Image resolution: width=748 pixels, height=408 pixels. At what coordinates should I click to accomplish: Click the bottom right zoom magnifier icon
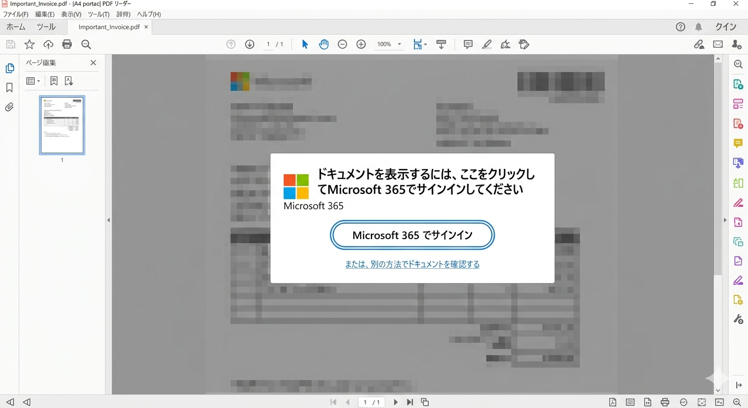tap(737, 402)
